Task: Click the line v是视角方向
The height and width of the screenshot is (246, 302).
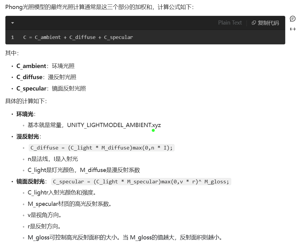Action: [x=45, y=215]
